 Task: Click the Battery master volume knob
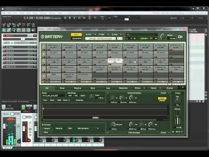(x=163, y=37)
